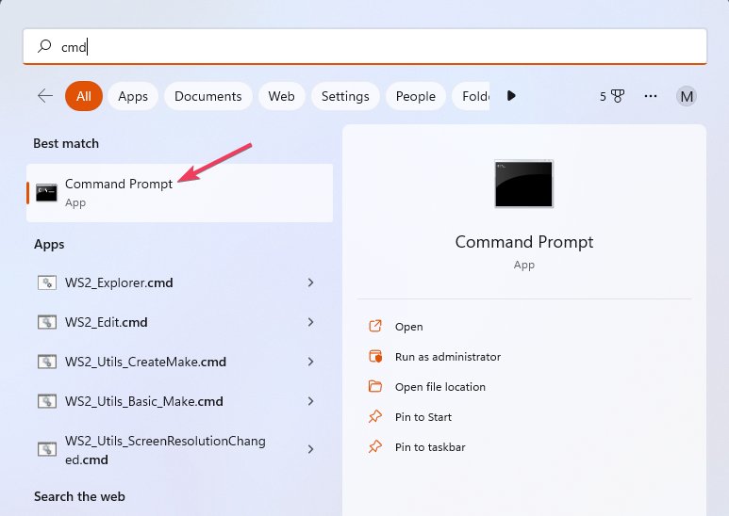The width and height of the screenshot is (729, 516).
Task: Open Command Prompt best match result
Action: click(x=180, y=193)
